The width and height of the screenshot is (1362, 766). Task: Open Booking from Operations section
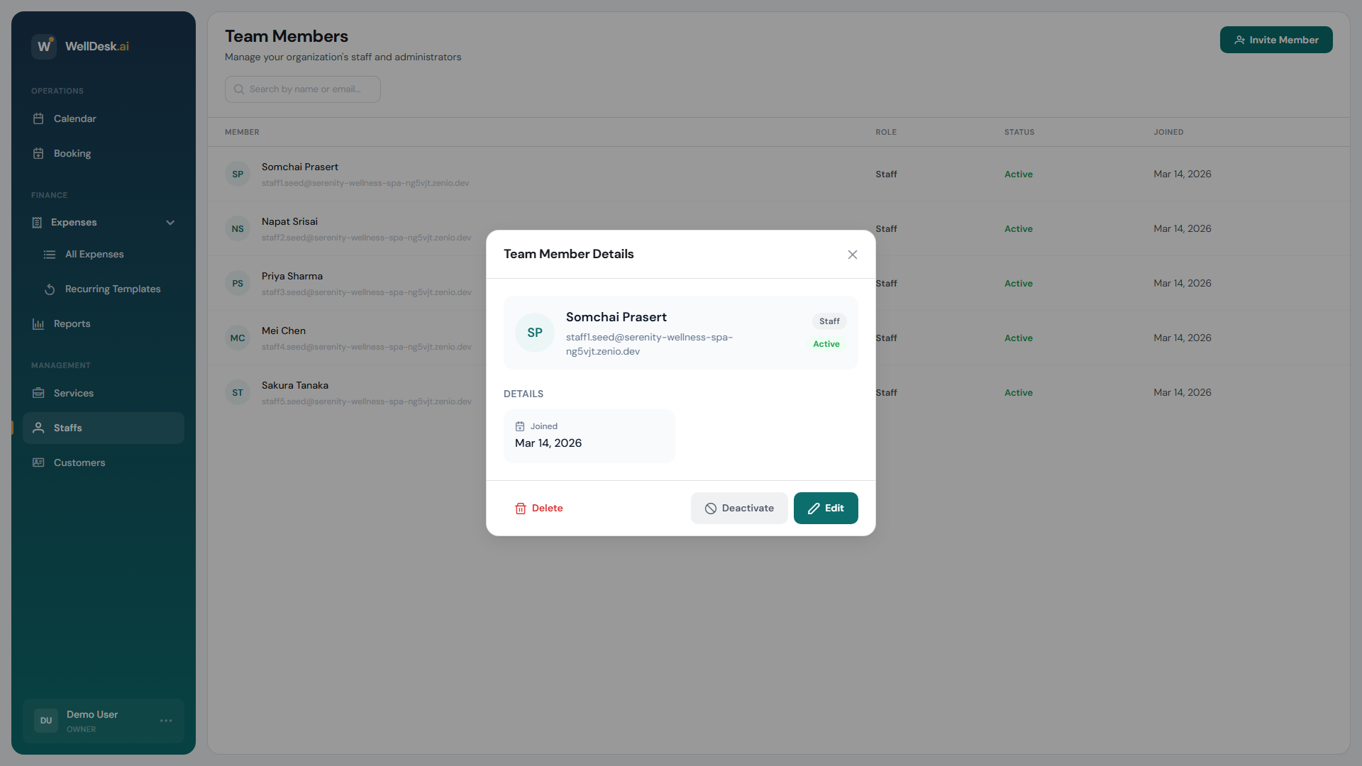[x=72, y=153]
